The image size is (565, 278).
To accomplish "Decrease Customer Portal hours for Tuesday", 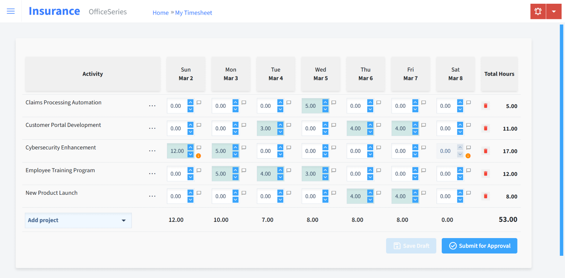I will click(280, 132).
